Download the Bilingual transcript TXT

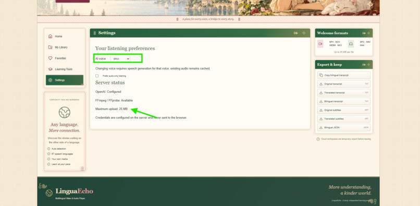click(344, 101)
